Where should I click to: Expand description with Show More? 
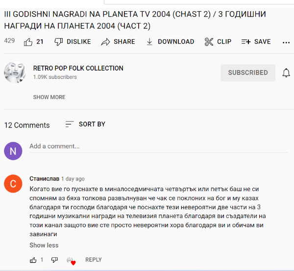[x=49, y=97]
